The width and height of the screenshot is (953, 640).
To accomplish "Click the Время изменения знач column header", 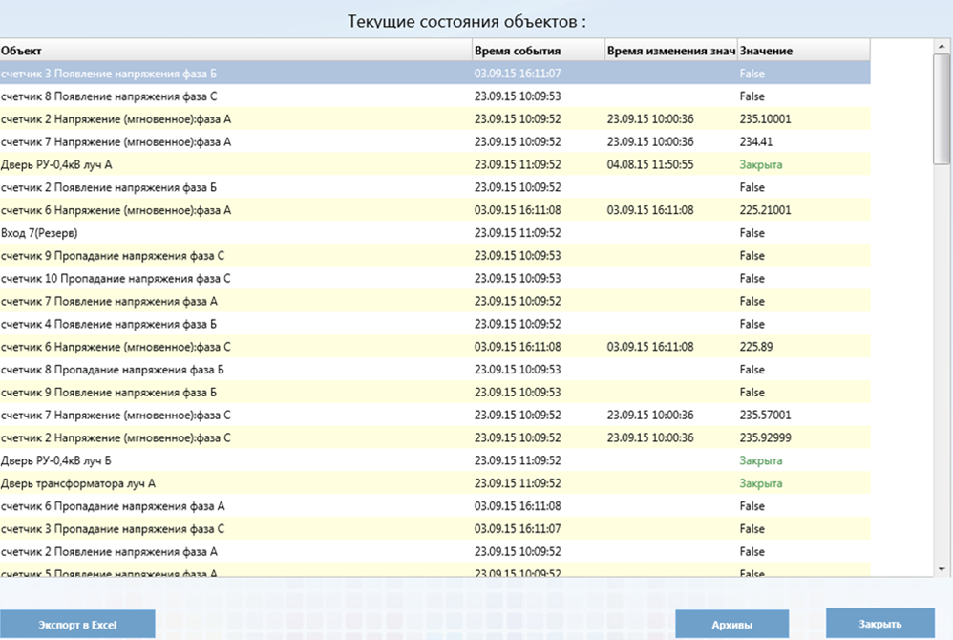I will [669, 51].
